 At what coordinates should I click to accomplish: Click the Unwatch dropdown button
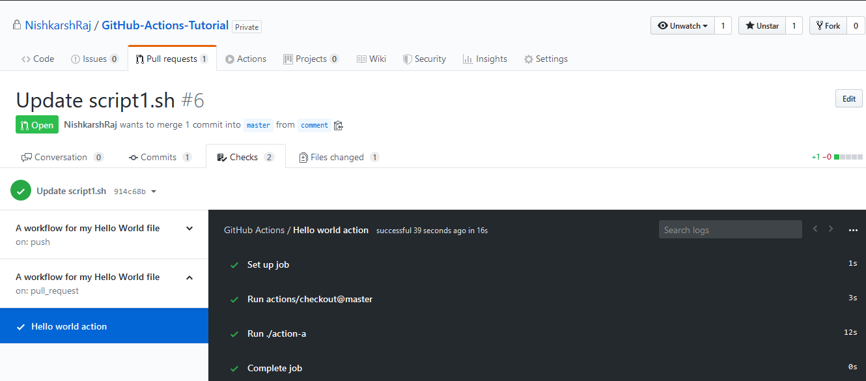point(682,25)
